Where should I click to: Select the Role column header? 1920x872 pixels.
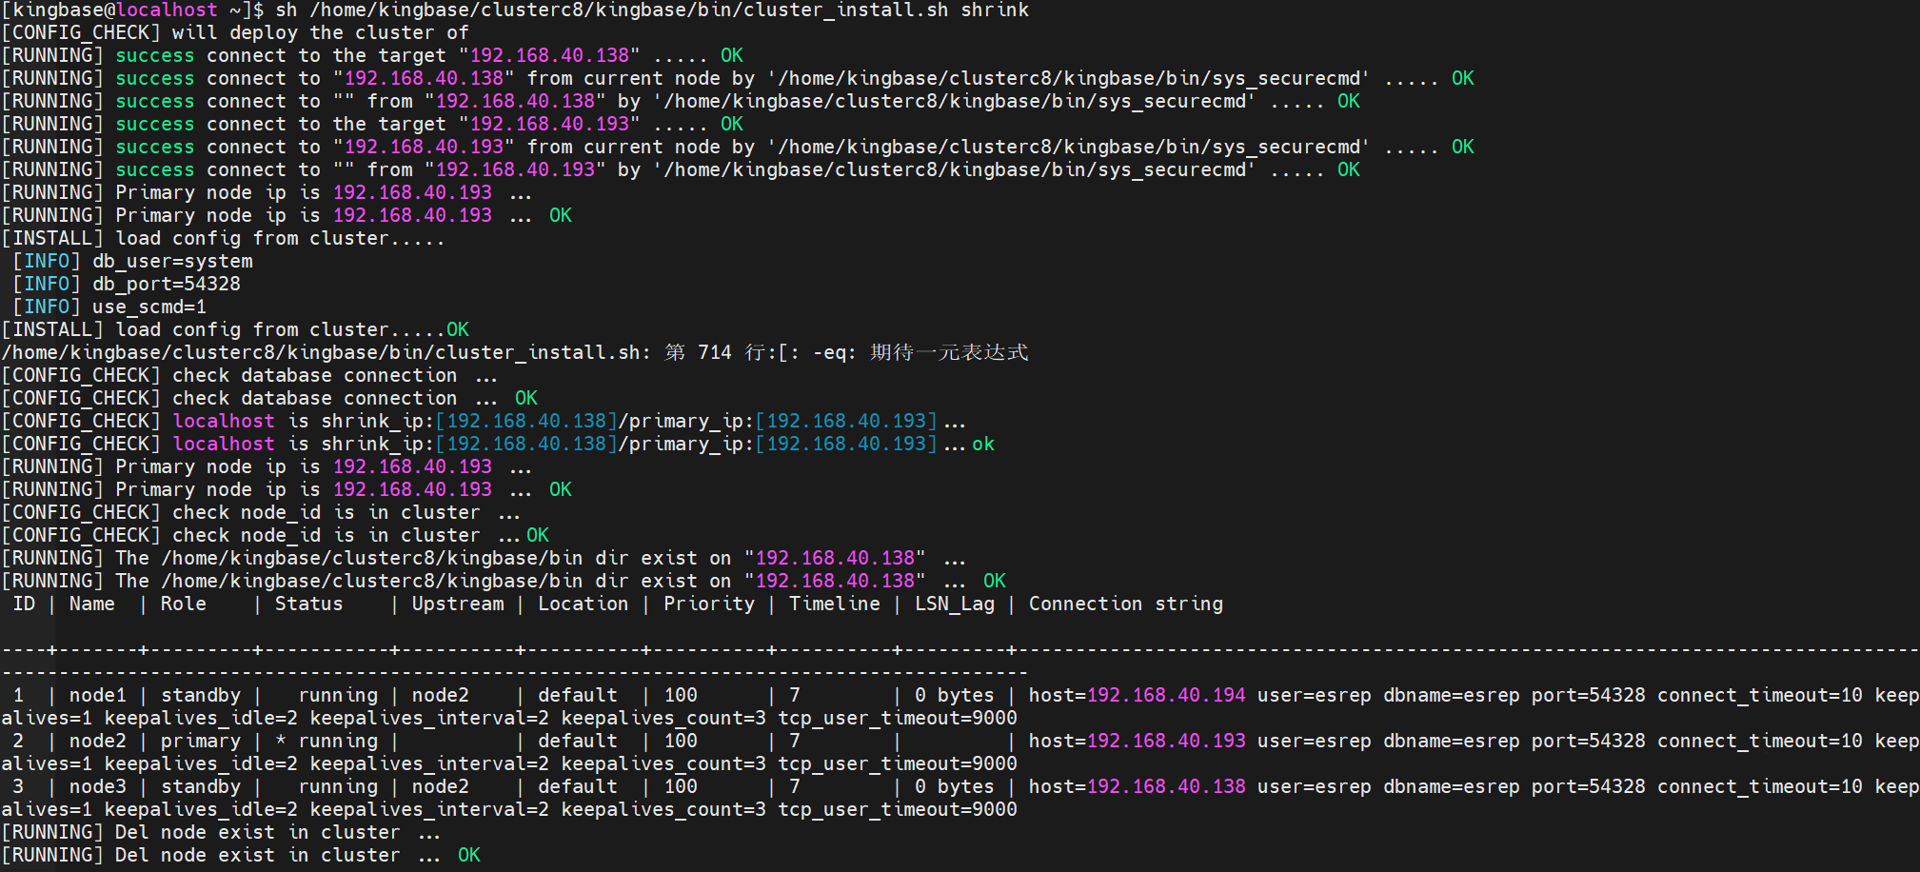pyautogui.click(x=183, y=604)
